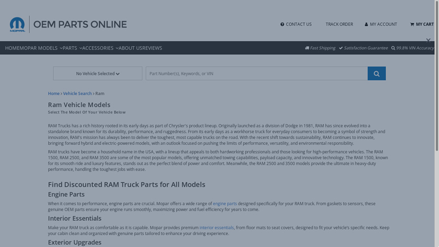This screenshot has width=439, height=247.
Task: Click the Interior Essentials heading
Action: click(75, 218)
